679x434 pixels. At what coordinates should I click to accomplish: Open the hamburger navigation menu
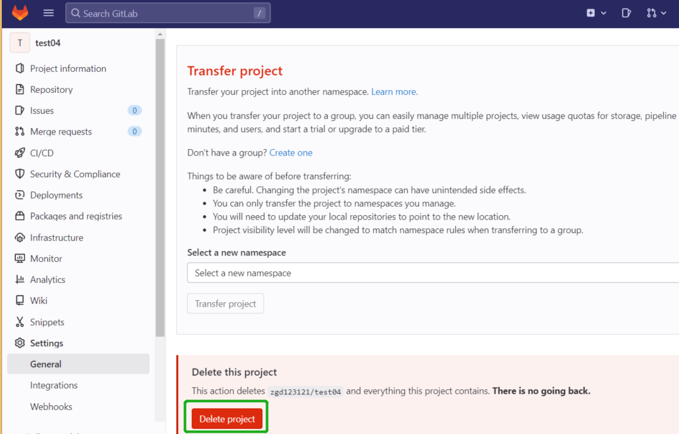(49, 13)
